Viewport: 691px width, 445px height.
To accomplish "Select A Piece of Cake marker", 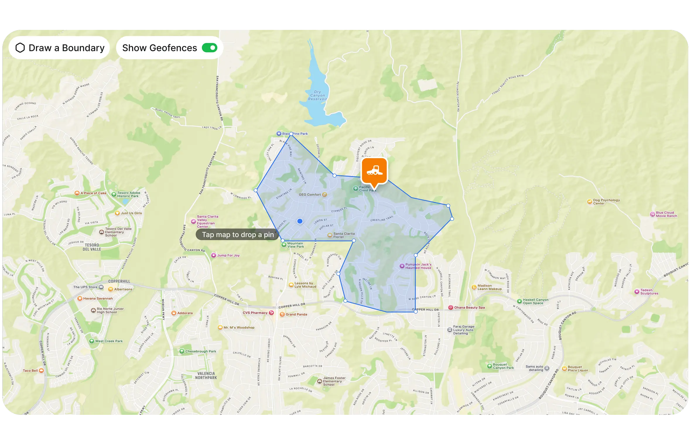I will pyautogui.click(x=77, y=193).
